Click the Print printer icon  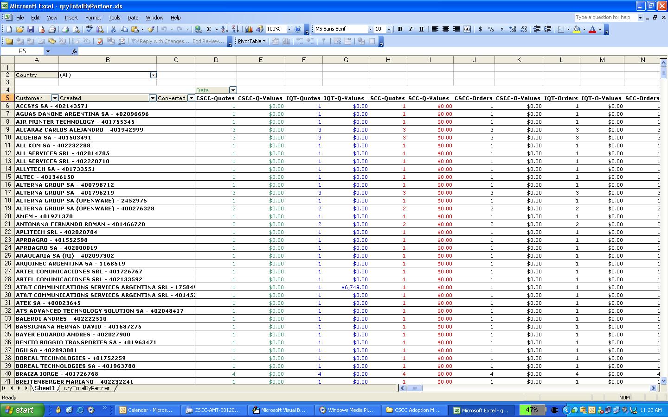(x=65, y=29)
